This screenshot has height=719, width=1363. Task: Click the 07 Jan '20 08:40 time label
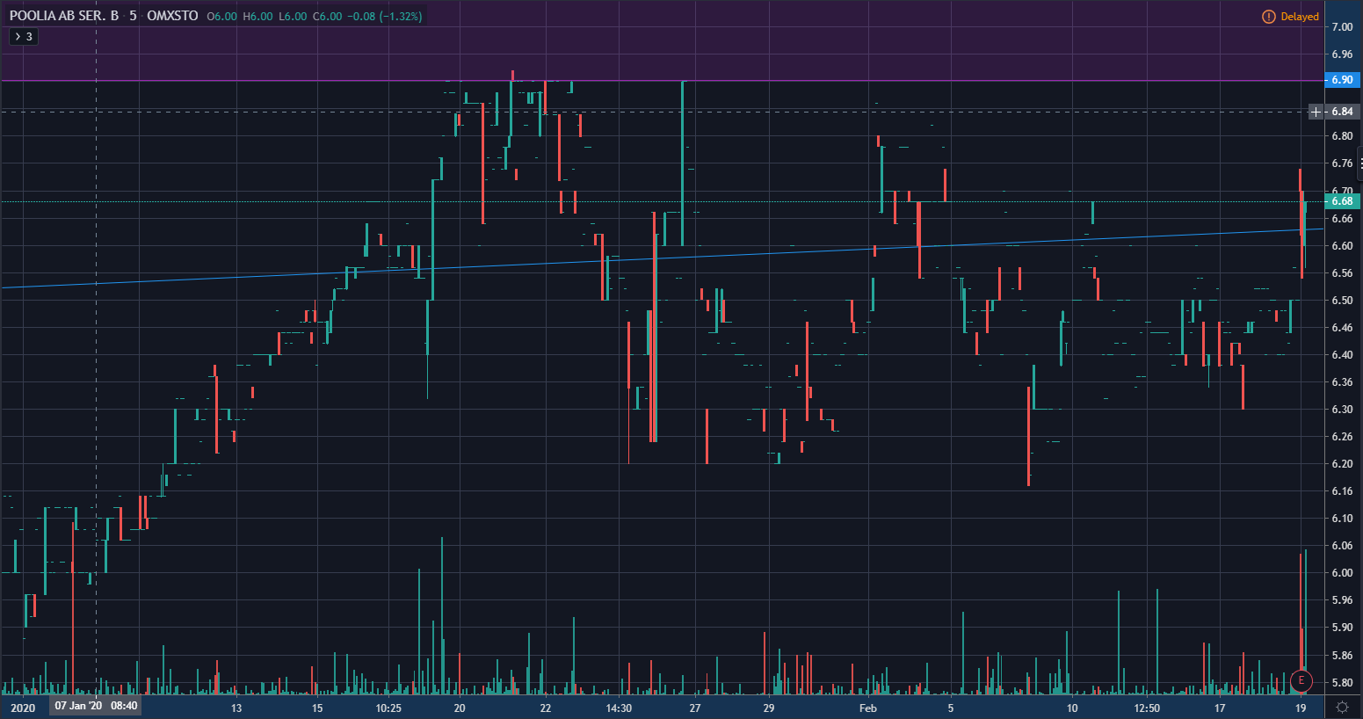coord(95,706)
